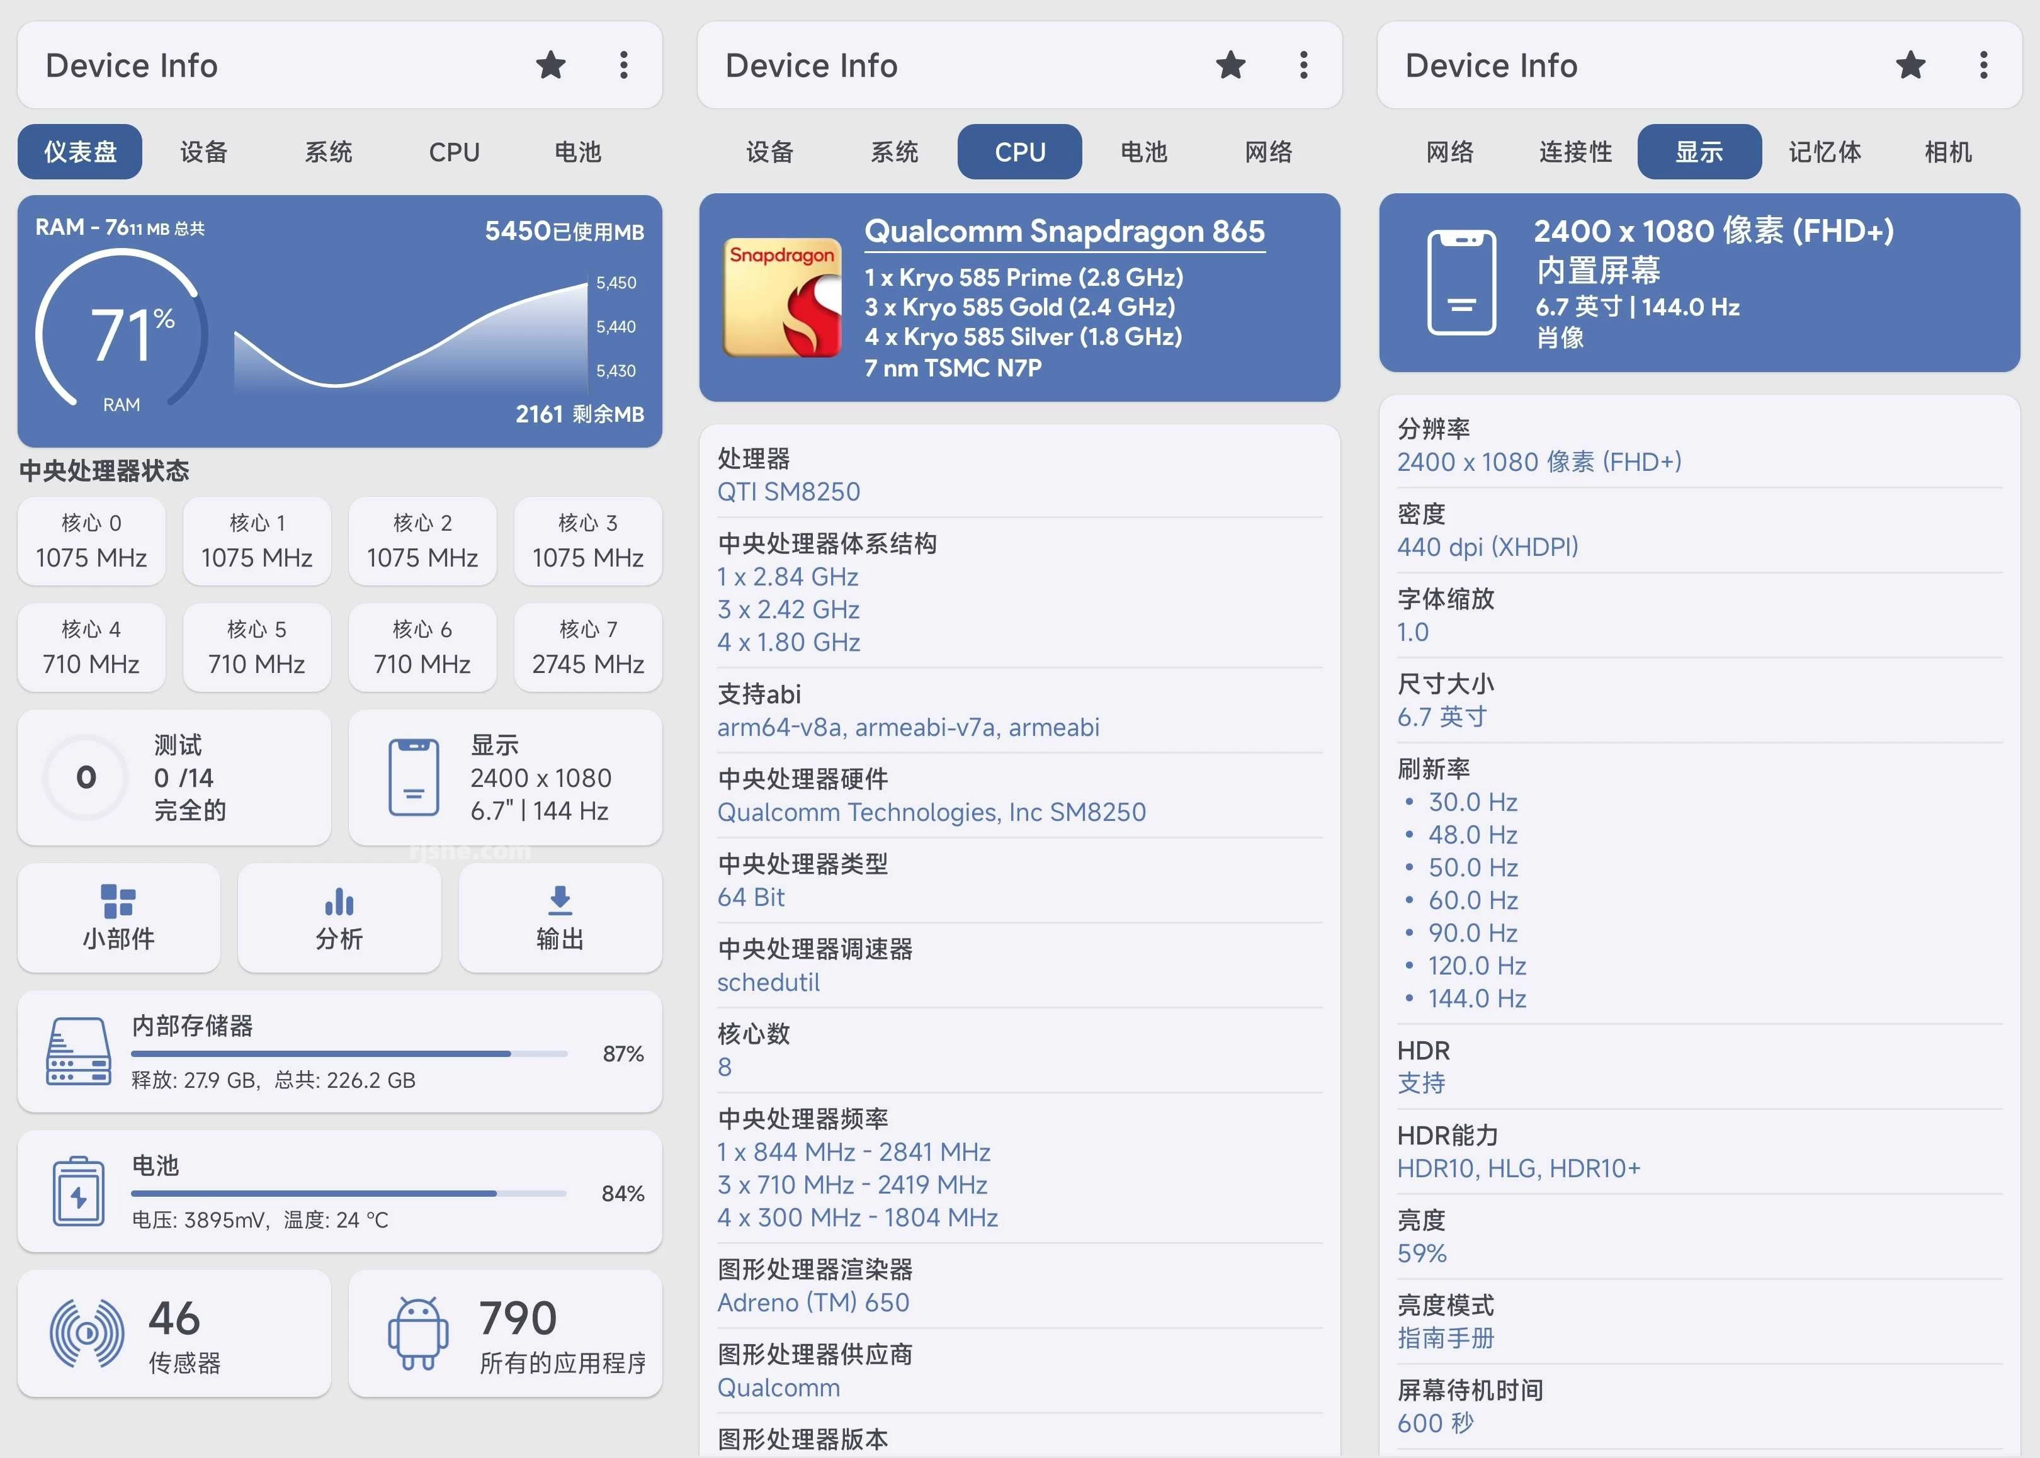The height and width of the screenshot is (1458, 2040).
Task: Click the 90.0 Hz refresh rate entry
Action: pyautogui.click(x=1473, y=933)
